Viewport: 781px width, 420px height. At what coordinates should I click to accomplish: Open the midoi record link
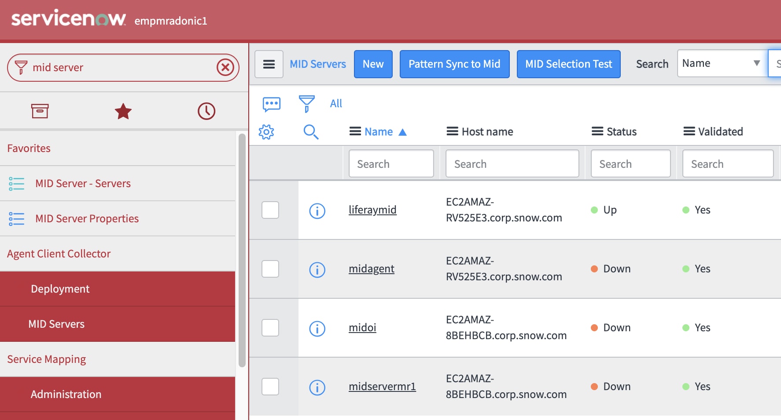362,328
